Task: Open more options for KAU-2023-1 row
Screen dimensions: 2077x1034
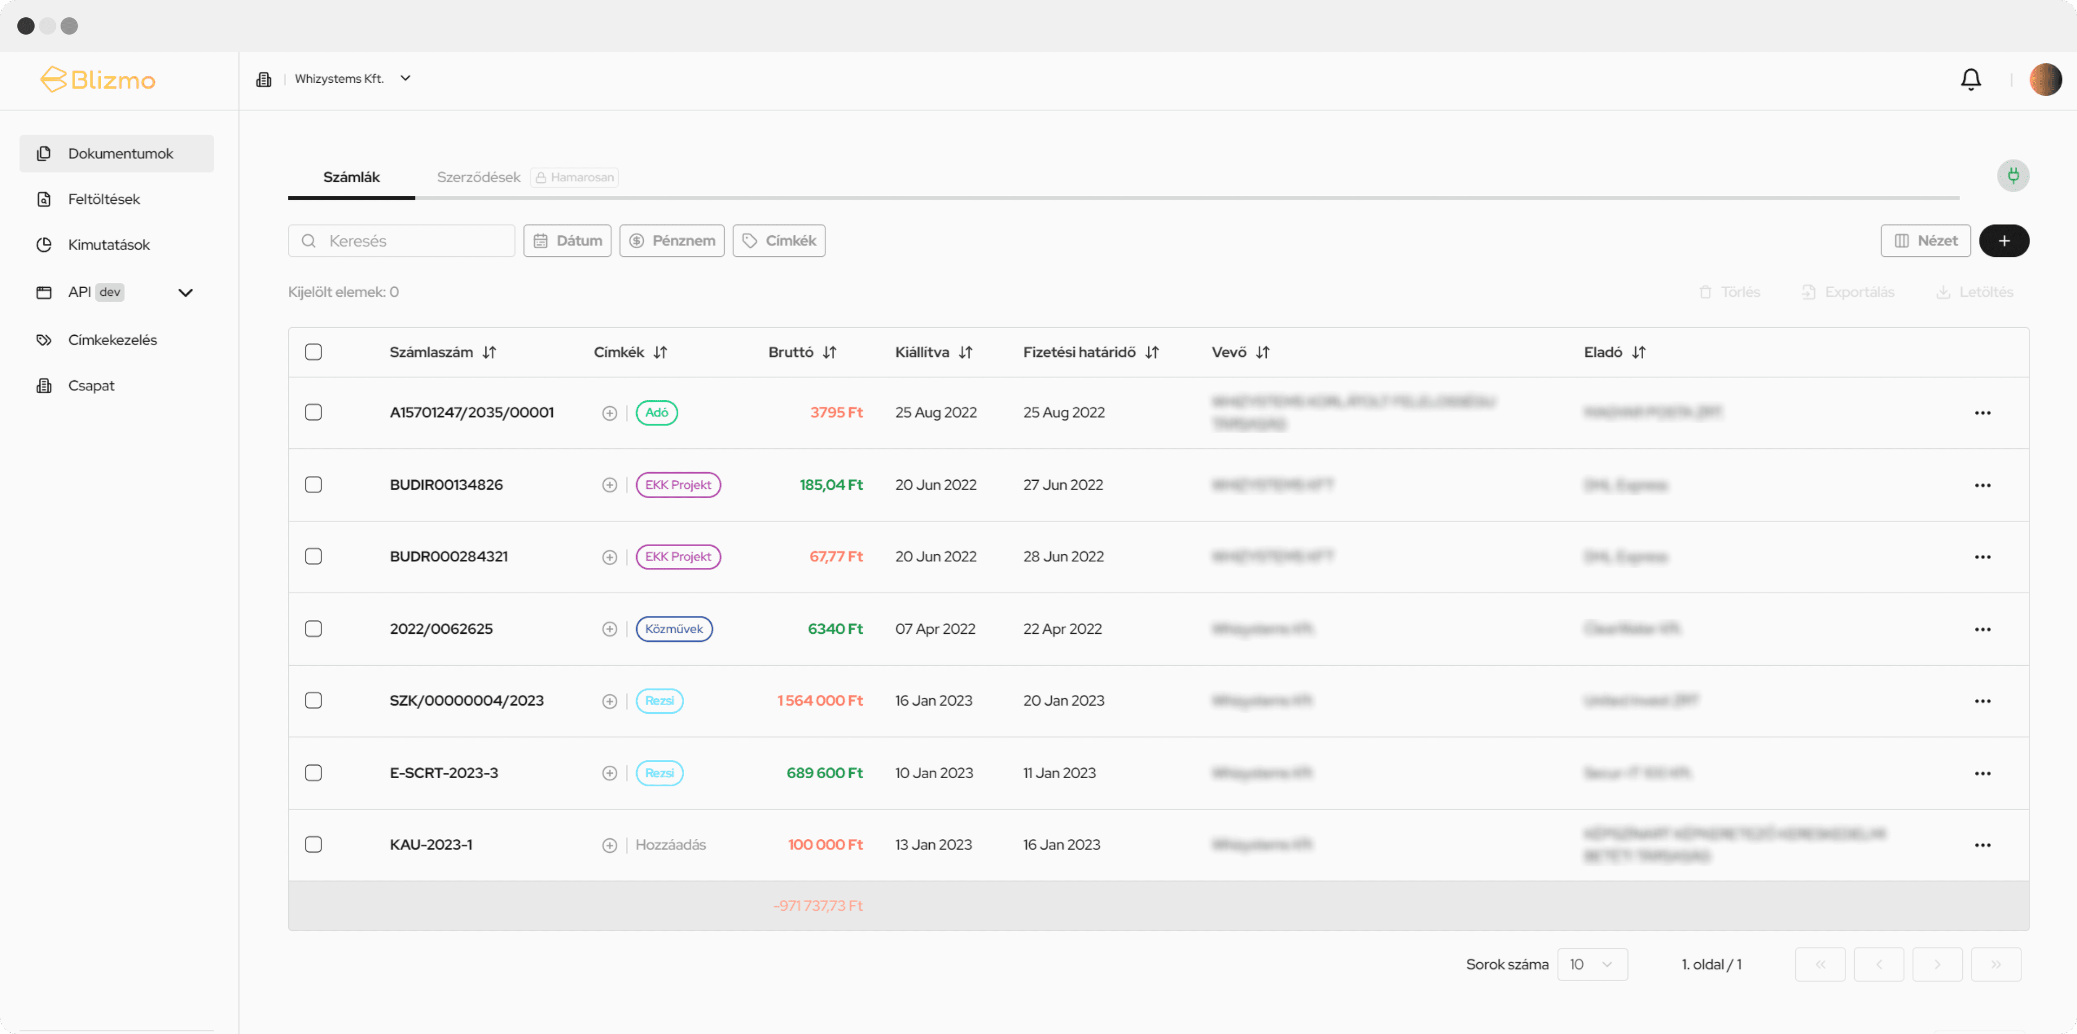Action: tap(1983, 845)
